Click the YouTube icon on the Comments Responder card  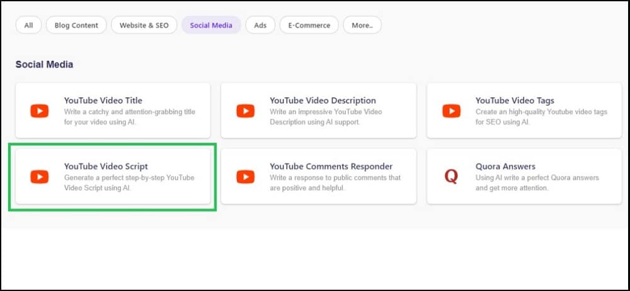(245, 177)
